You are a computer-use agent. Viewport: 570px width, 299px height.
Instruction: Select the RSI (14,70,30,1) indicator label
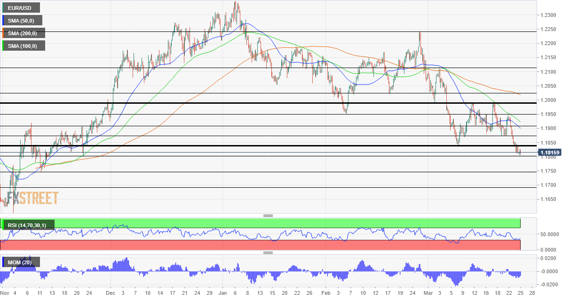point(28,225)
